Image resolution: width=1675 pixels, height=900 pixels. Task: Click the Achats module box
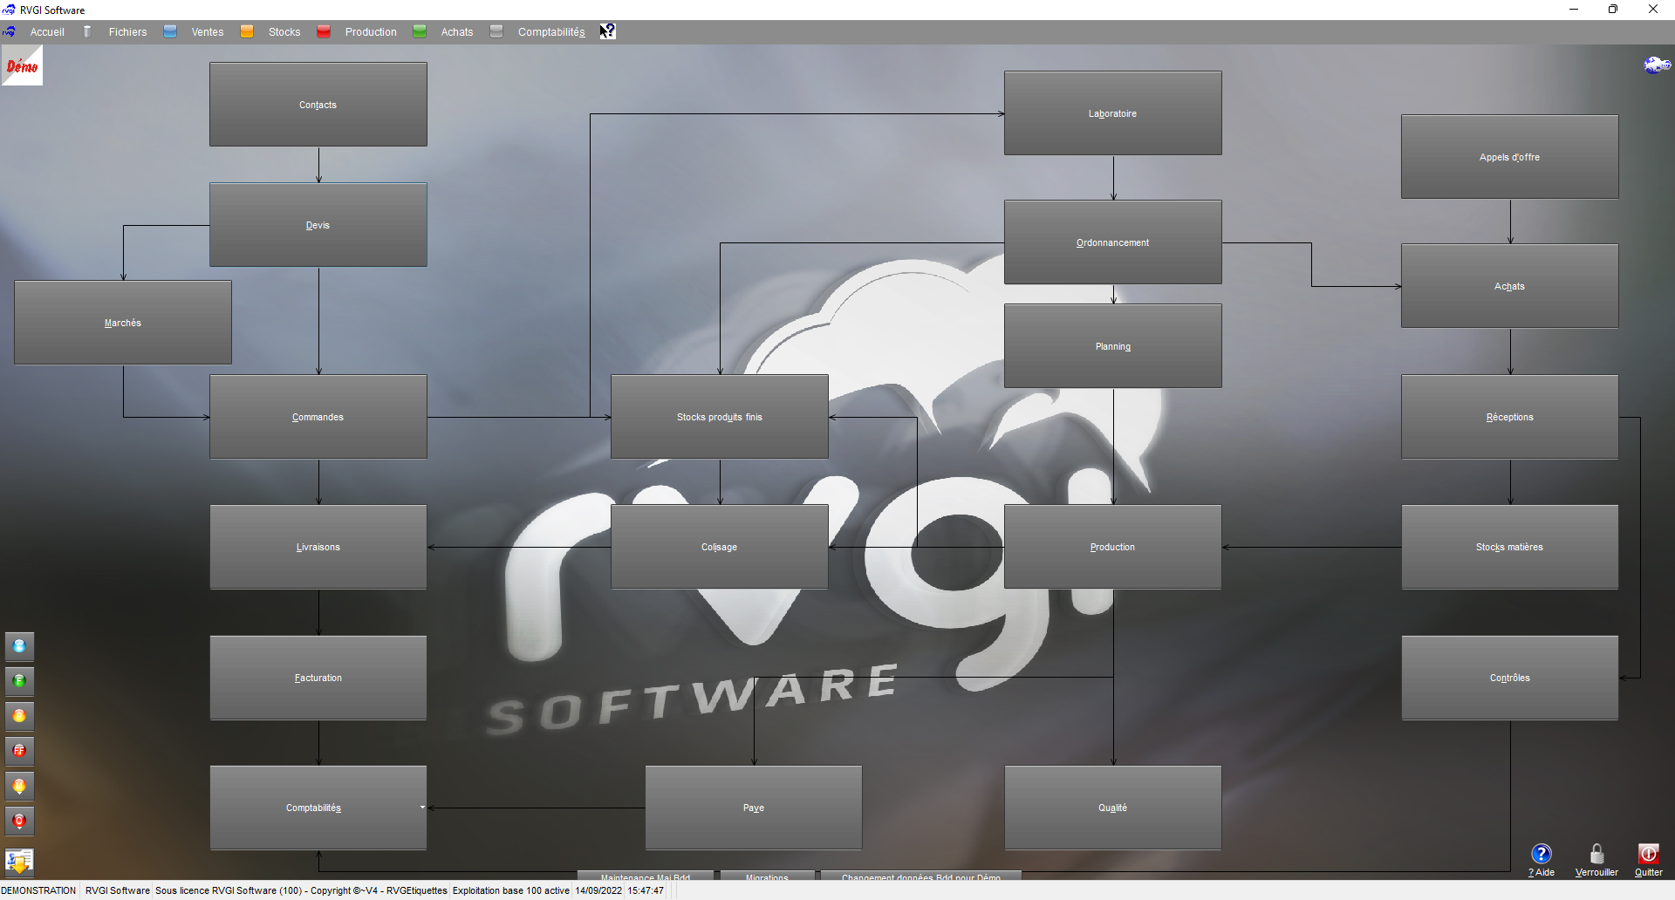1510,286
